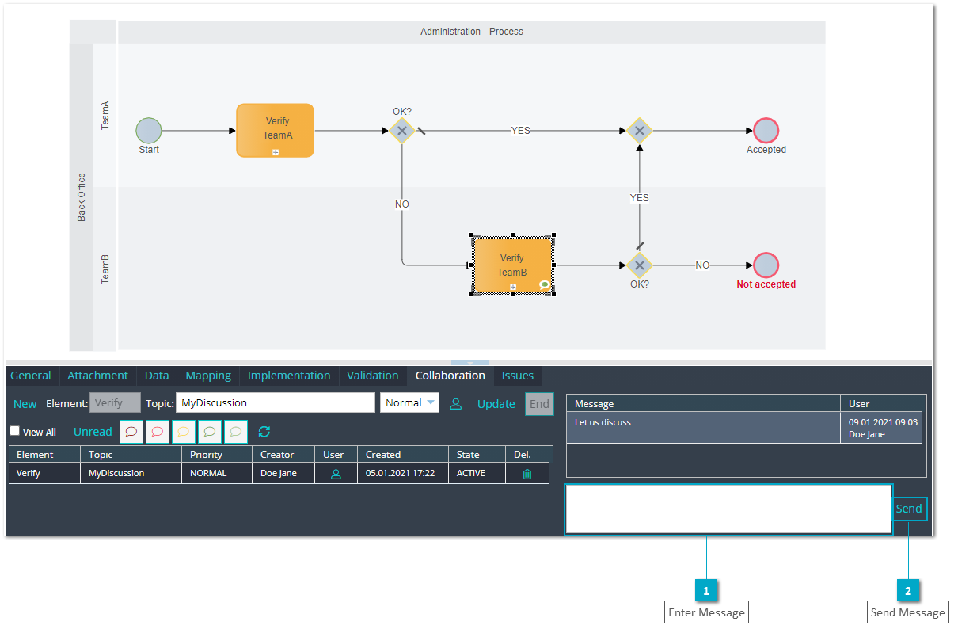Switch to the Implementation tab

pyautogui.click(x=289, y=376)
